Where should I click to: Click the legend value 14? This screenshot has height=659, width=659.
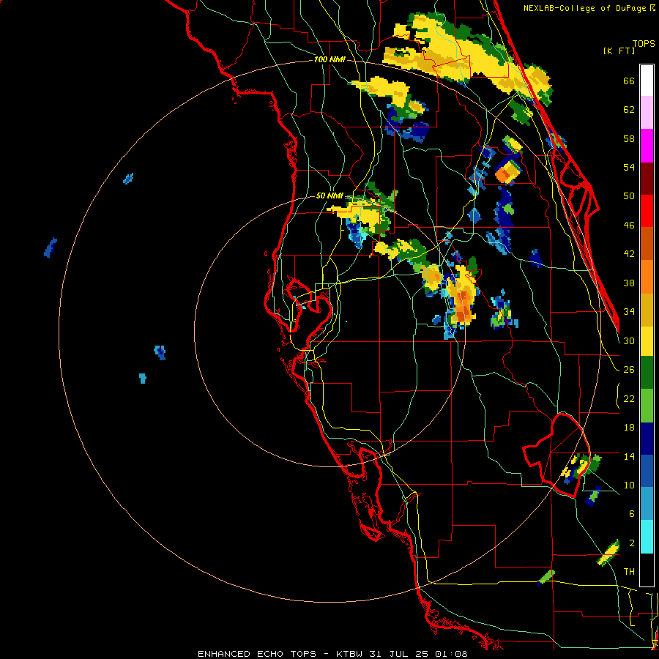[629, 456]
